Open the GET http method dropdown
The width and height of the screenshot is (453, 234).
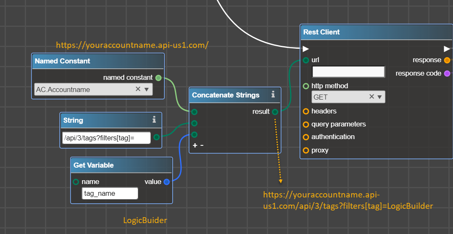pos(379,97)
